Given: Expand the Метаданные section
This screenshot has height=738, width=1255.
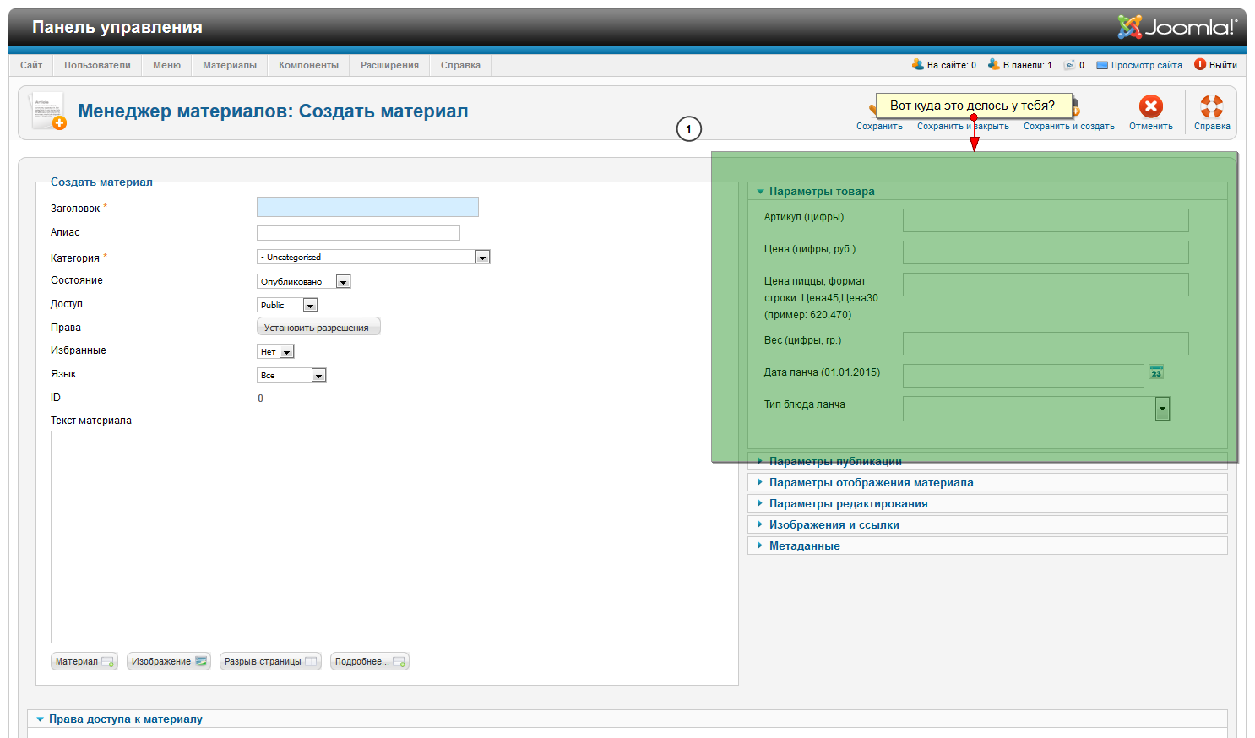Looking at the screenshot, I should point(804,546).
